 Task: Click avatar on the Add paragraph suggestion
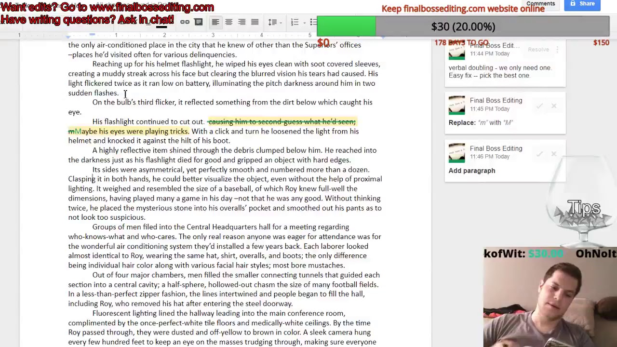pyautogui.click(x=457, y=153)
